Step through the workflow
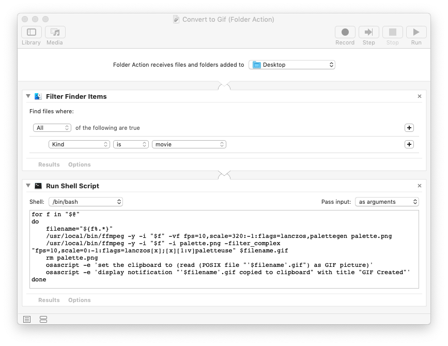The width and height of the screenshot is (448, 346). pyautogui.click(x=368, y=32)
